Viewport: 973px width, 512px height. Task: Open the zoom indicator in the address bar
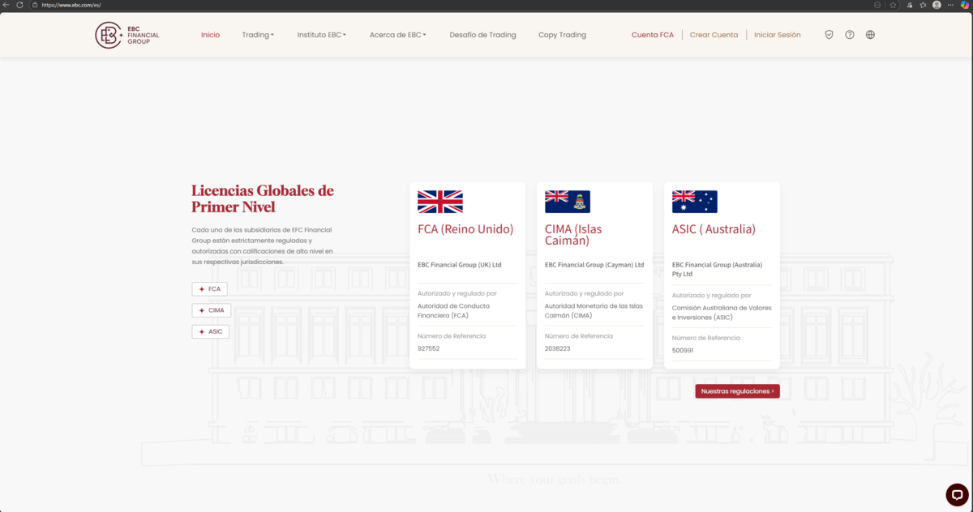878,5
